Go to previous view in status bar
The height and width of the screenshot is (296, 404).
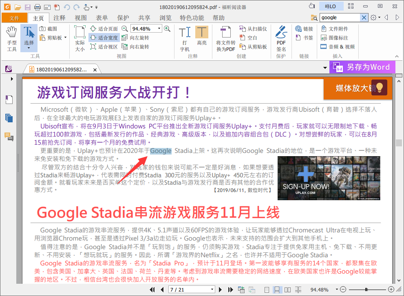tap(241, 290)
